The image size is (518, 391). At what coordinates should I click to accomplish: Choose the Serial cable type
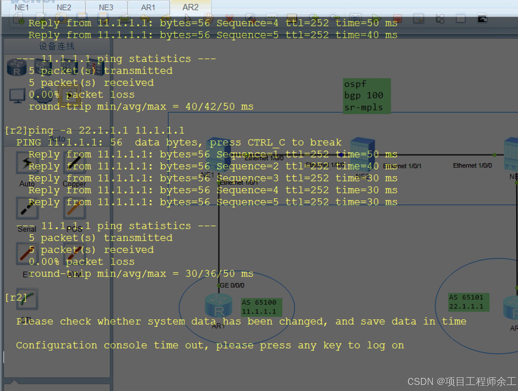[x=27, y=208]
